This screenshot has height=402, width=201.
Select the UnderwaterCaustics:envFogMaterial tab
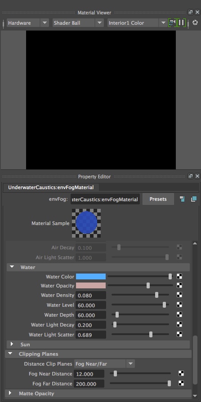click(x=51, y=187)
